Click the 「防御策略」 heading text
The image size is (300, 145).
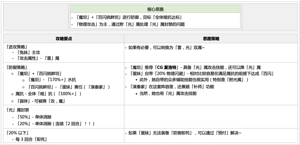[16, 67]
